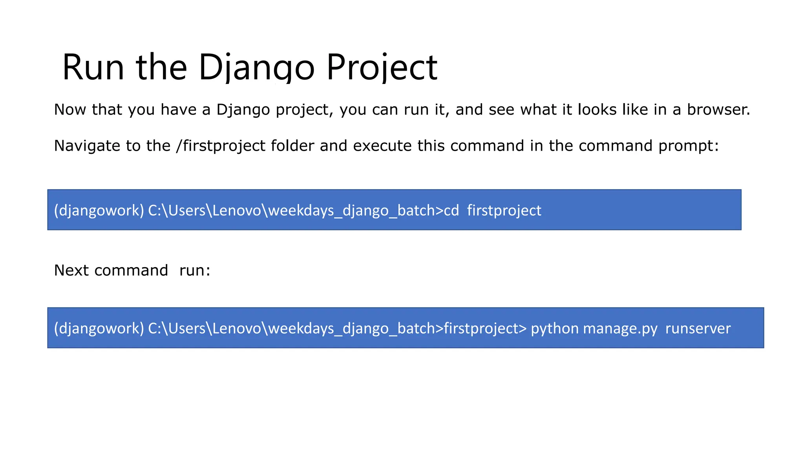Screen dimensions: 804x452
Task: Click the "Next command run:" text
Action: [132, 270]
